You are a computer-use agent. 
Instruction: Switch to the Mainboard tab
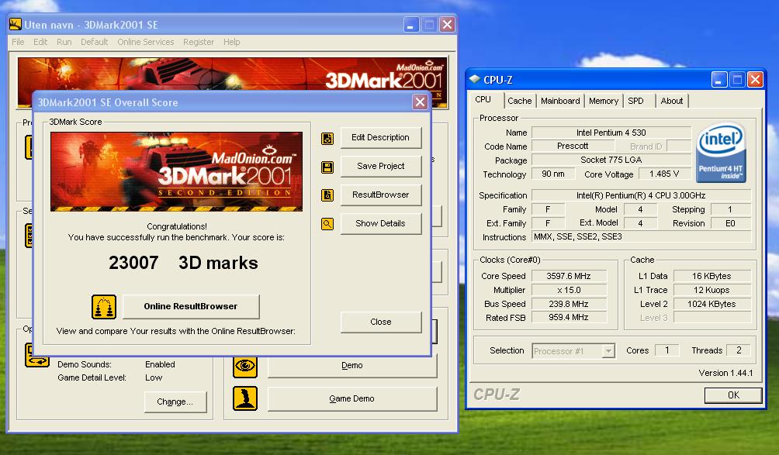pyautogui.click(x=560, y=101)
